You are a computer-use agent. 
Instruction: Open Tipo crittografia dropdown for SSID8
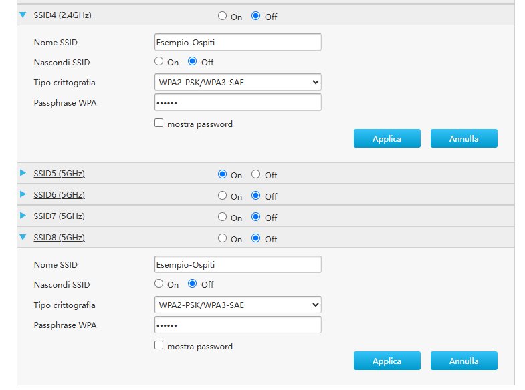[237, 305]
